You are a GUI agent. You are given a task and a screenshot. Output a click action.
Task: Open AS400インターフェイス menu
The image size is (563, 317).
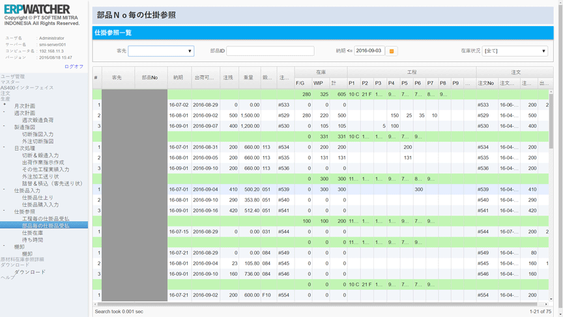(27, 87)
